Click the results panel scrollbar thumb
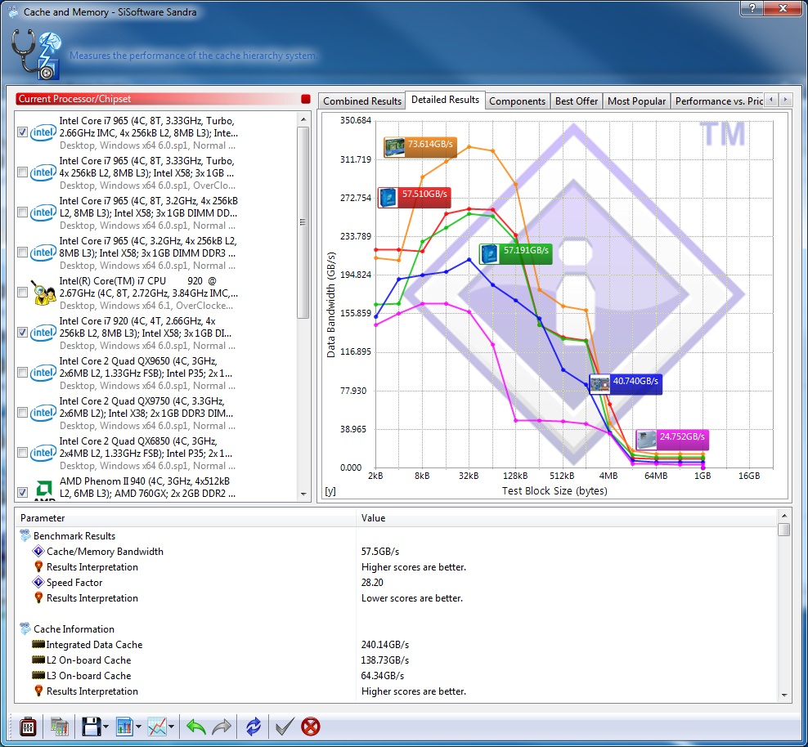The image size is (808, 747). (x=783, y=530)
